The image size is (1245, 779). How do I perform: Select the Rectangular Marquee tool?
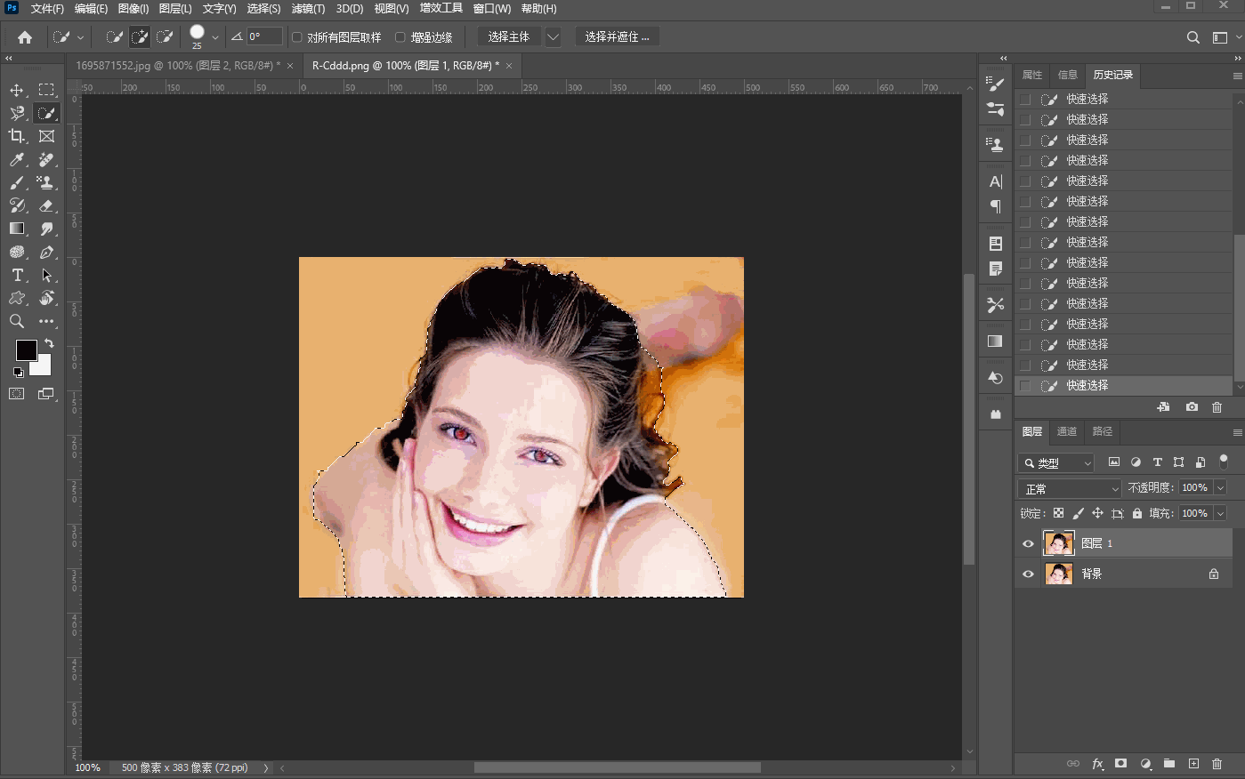[46, 90]
